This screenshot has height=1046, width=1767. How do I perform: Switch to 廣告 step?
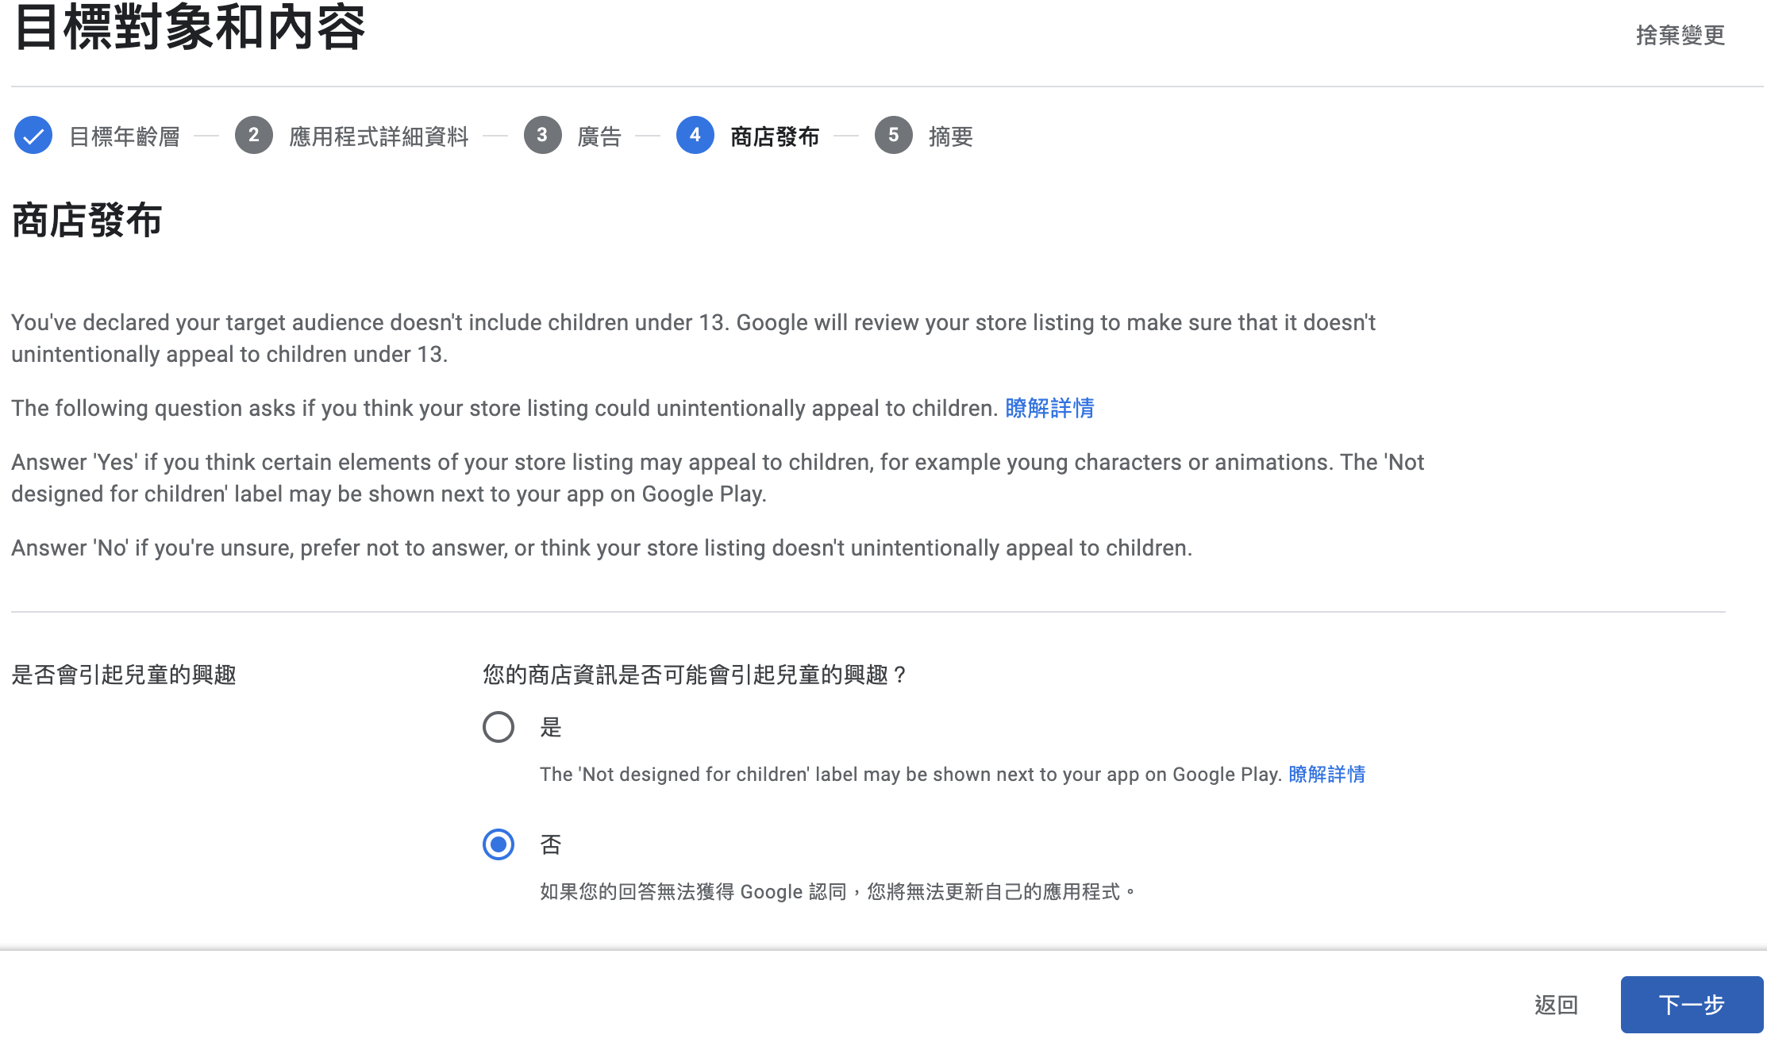click(599, 137)
